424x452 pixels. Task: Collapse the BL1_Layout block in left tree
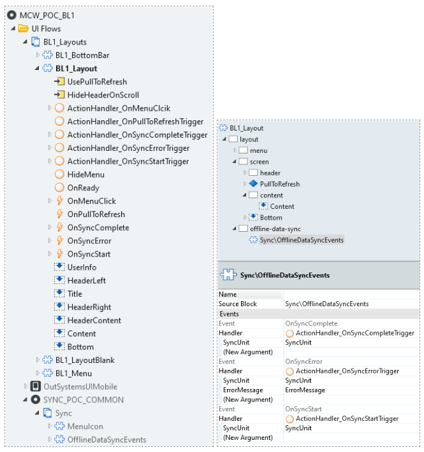(37, 68)
